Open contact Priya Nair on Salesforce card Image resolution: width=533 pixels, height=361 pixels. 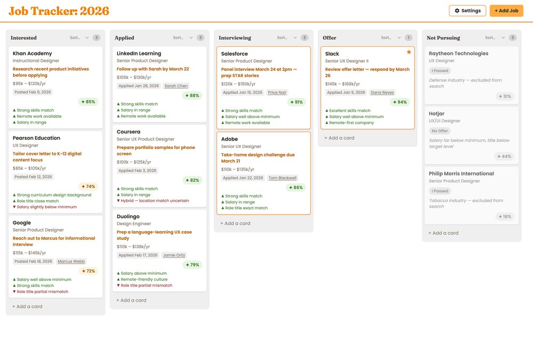(x=277, y=92)
